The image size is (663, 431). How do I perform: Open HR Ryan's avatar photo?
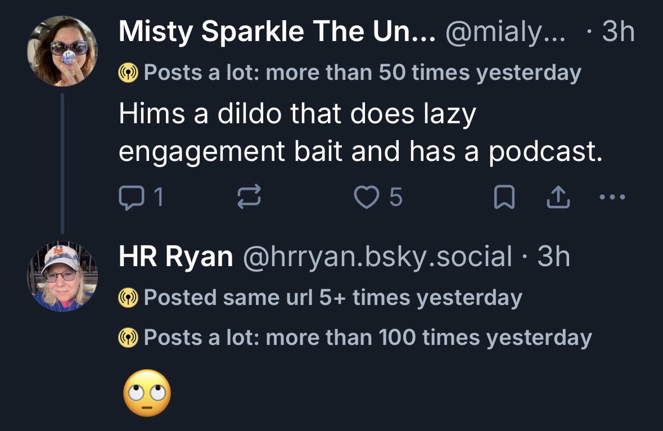pos(62,276)
